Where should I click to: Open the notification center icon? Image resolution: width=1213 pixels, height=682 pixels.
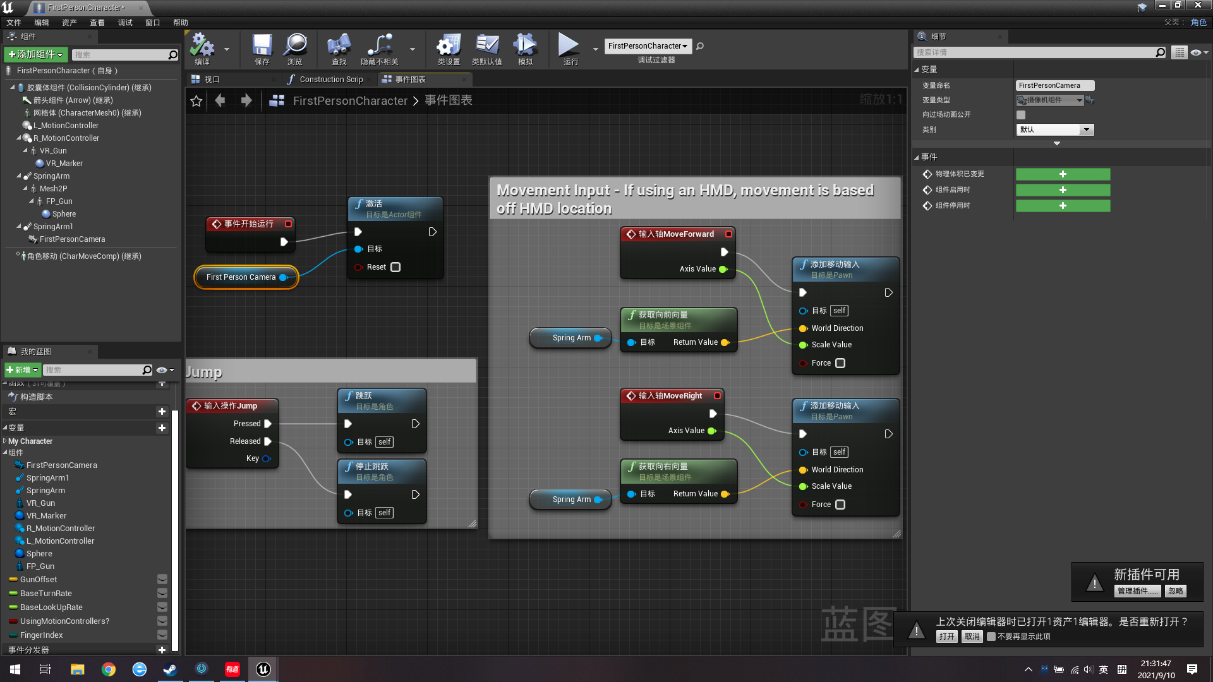[1192, 669]
